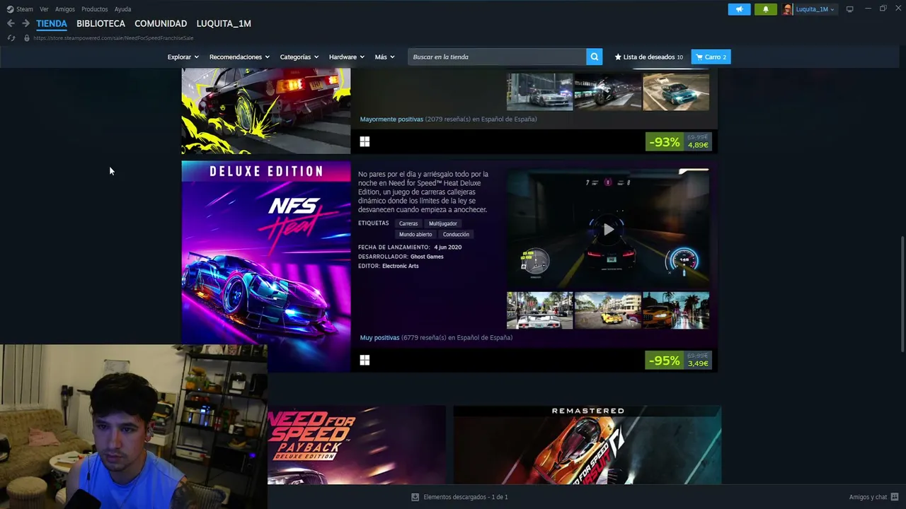
Task: Open the Electronic Arts editor link
Action: click(x=401, y=266)
